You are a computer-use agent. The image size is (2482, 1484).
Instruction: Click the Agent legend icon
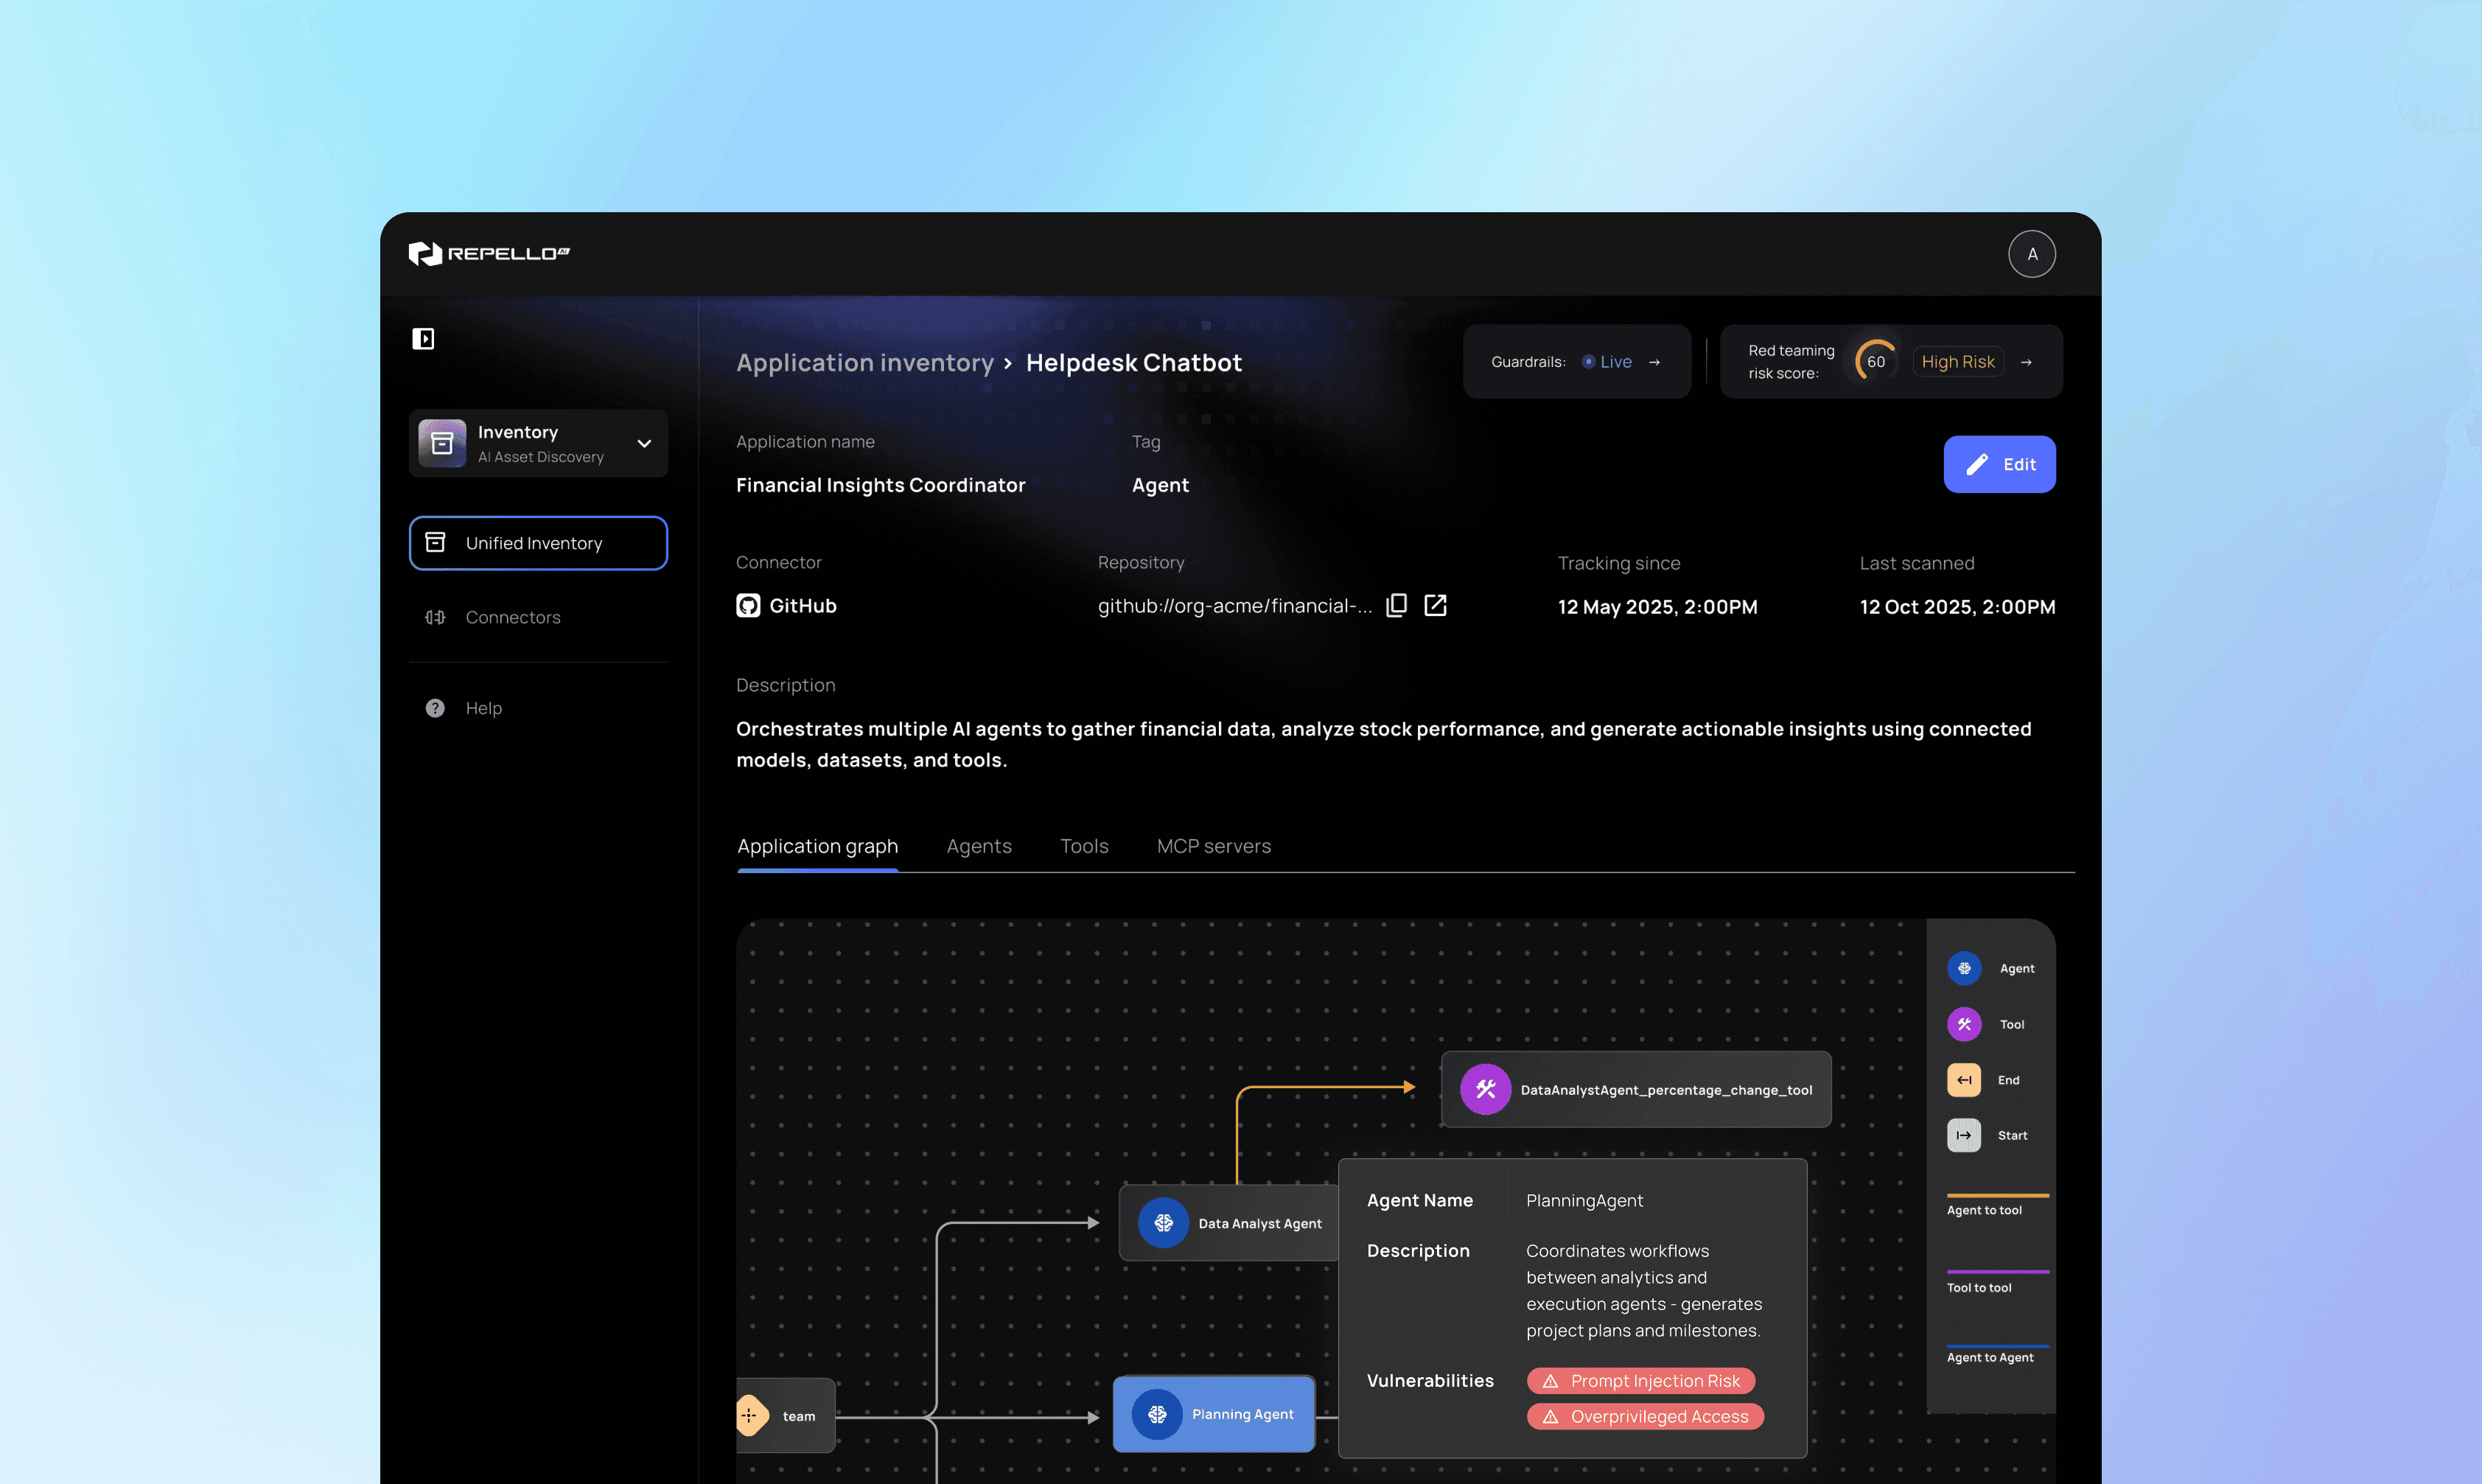coord(1964,968)
